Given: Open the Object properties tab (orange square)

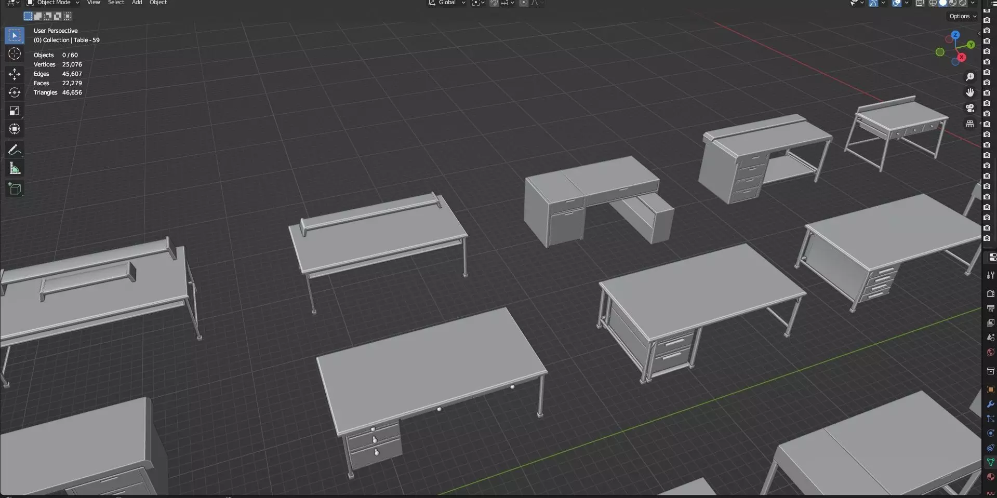Looking at the screenshot, I should [x=990, y=389].
